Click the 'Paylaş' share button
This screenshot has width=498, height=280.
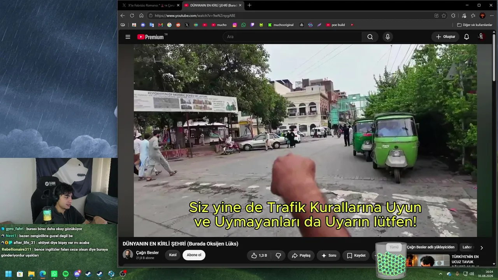(x=301, y=255)
